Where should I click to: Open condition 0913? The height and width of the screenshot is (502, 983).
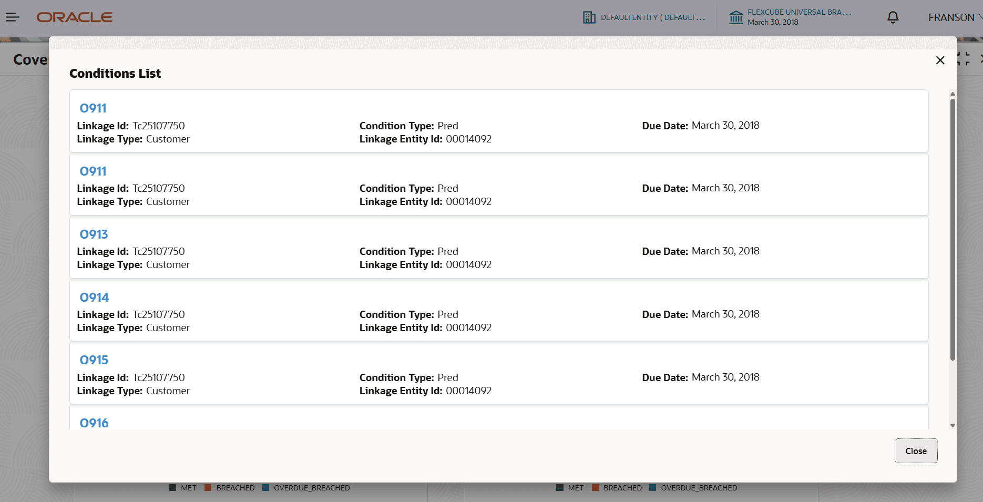coord(94,234)
